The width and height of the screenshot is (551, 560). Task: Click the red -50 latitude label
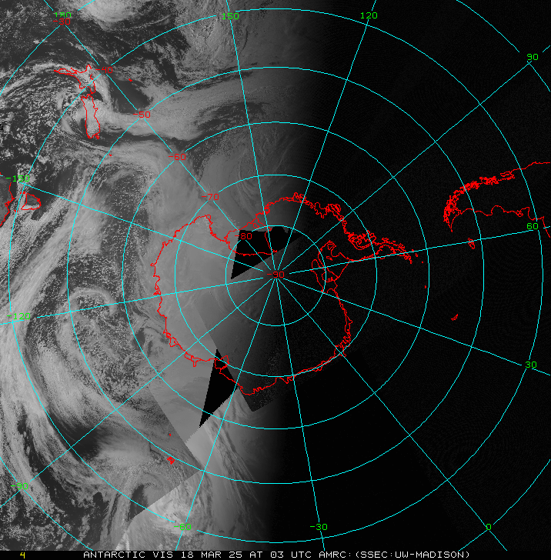click(142, 115)
